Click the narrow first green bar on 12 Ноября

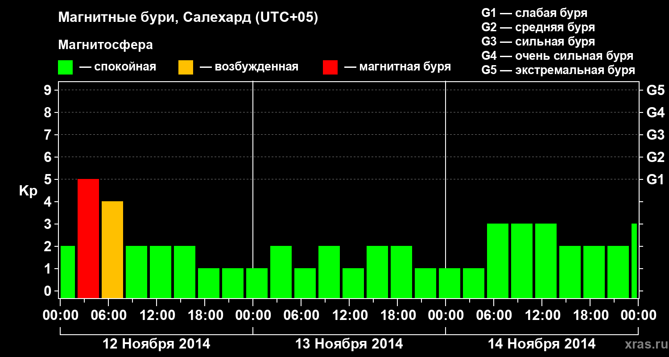point(68,272)
